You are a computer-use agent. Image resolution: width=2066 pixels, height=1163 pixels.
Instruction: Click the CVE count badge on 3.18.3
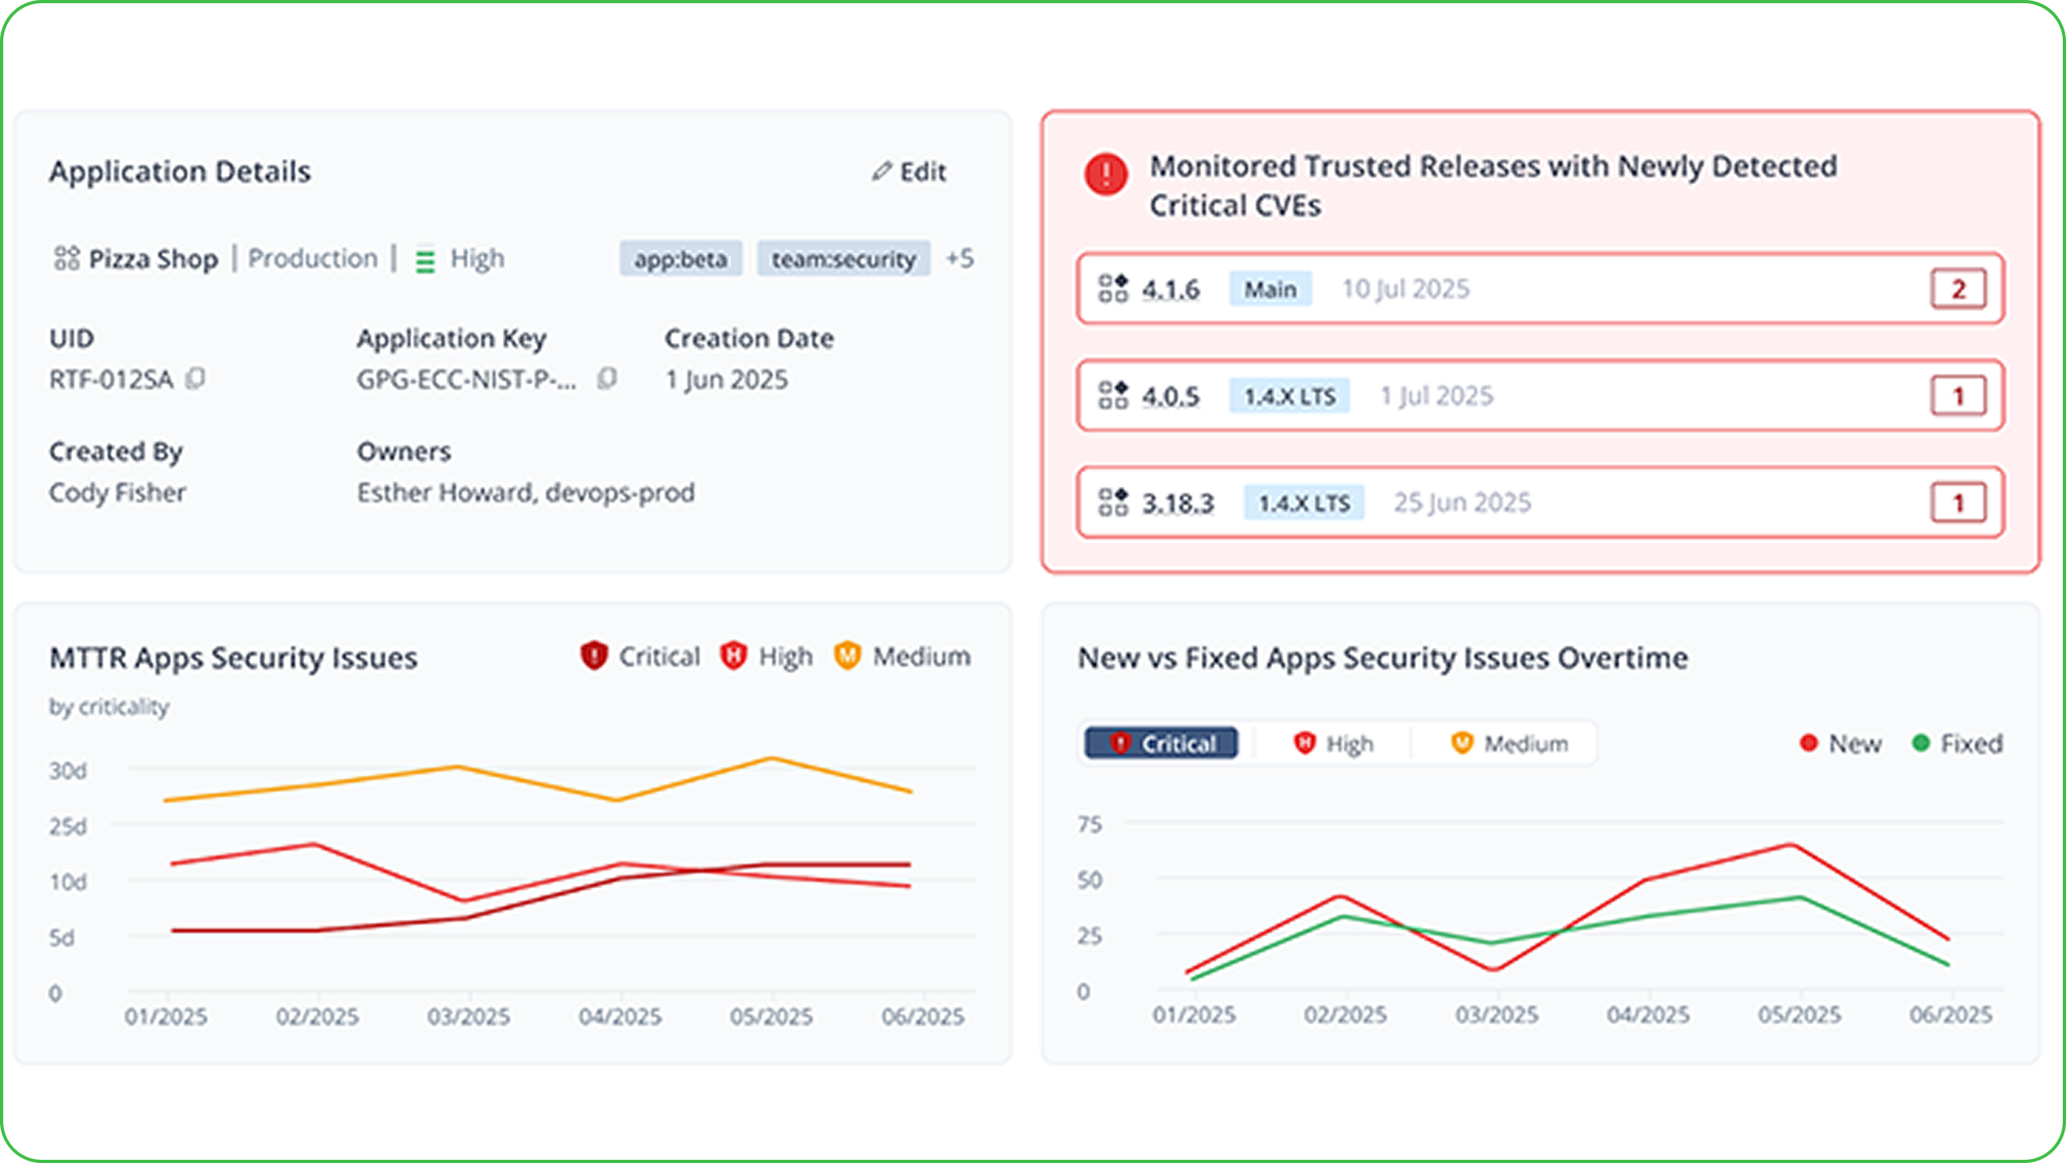tap(1958, 503)
